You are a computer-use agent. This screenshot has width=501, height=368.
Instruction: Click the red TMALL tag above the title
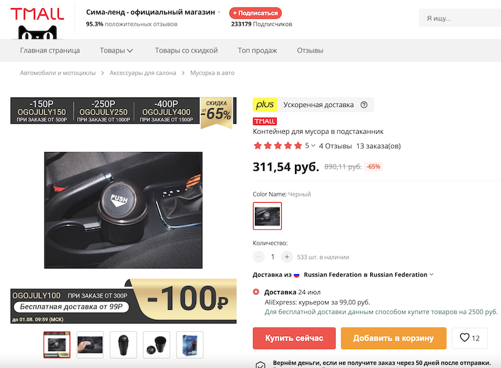[x=264, y=121]
